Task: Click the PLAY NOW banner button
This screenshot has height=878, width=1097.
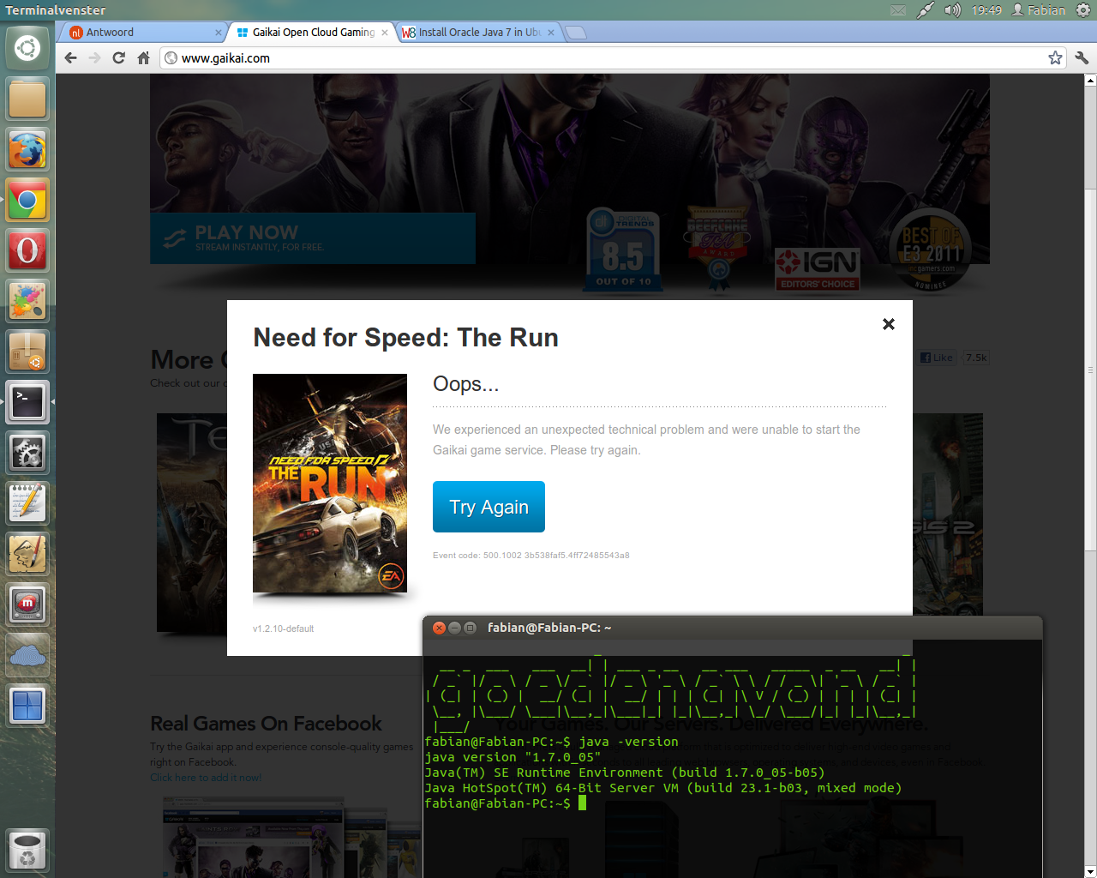Action: [x=313, y=238]
